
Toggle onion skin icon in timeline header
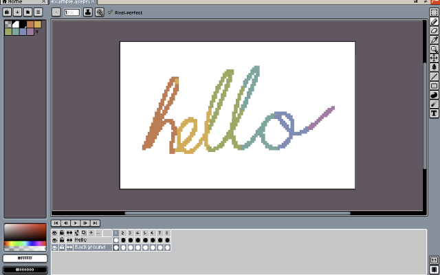[84, 233]
